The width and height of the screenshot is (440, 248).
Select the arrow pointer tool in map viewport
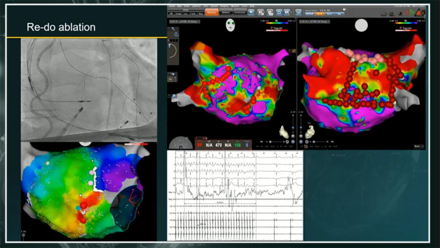[x=173, y=29]
